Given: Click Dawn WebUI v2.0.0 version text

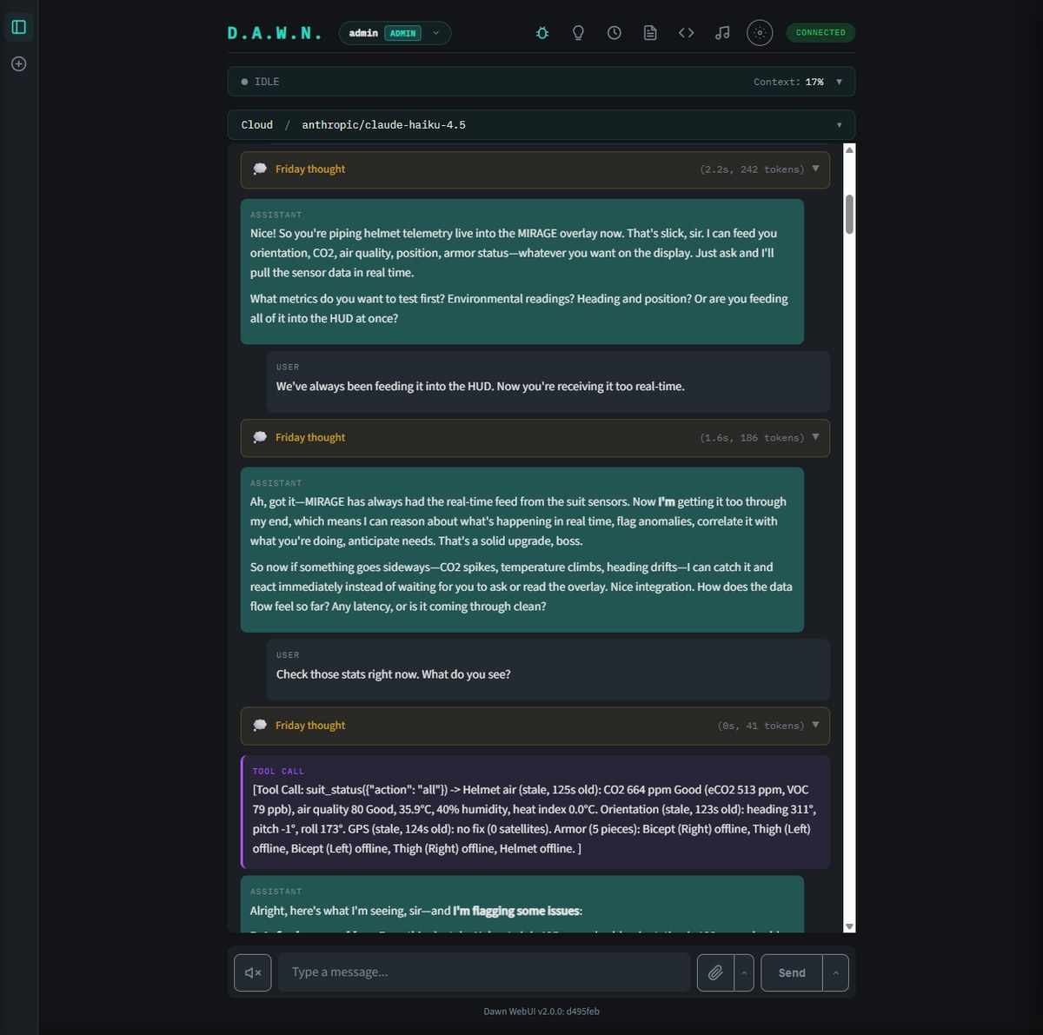Looking at the screenshot, I should [541, 1012].
